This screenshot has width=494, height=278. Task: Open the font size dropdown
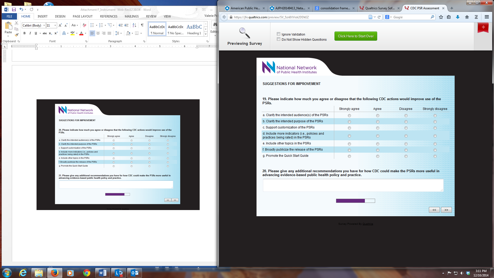[55, 25]
